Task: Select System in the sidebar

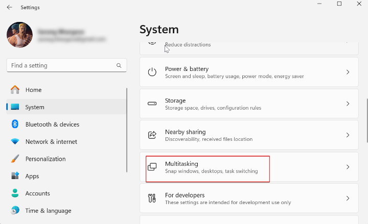Action: (35, 107)
